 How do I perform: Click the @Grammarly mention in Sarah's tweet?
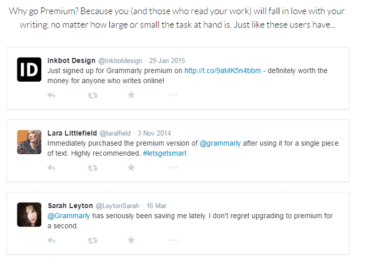tap(69, 216)
